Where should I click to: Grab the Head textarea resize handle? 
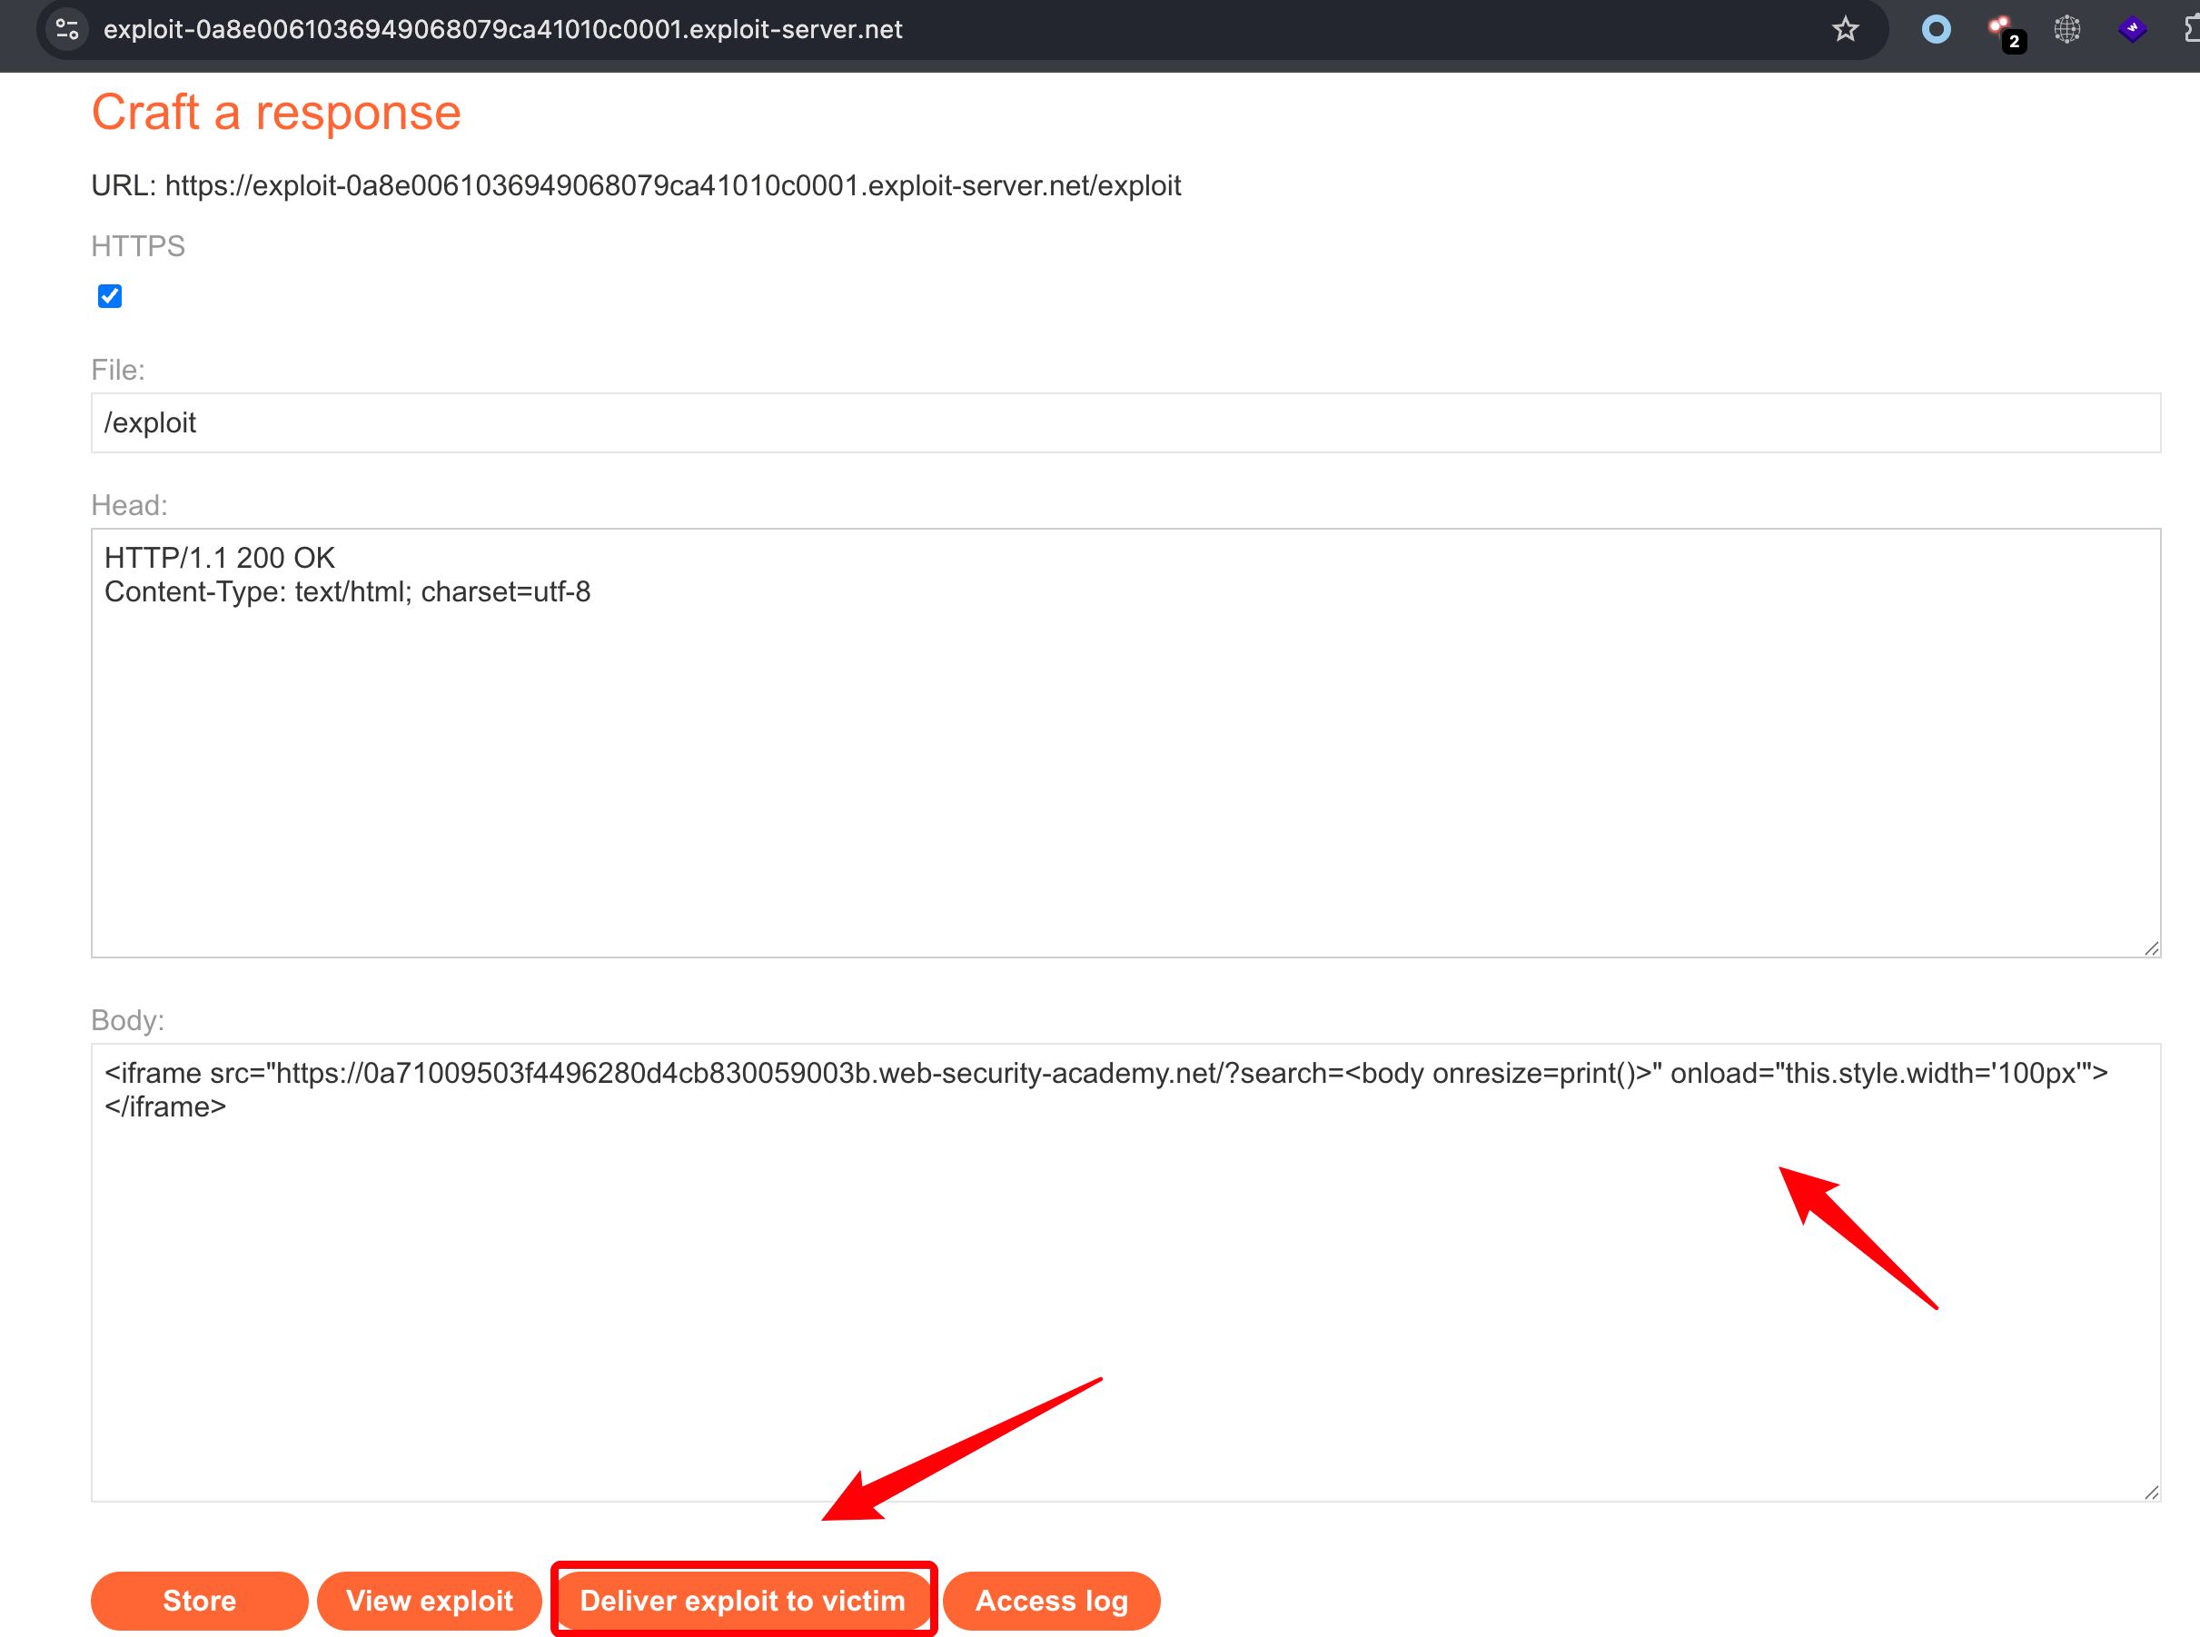coord(2150,948)
